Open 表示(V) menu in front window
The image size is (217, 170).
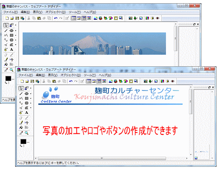tap(53, 75)
